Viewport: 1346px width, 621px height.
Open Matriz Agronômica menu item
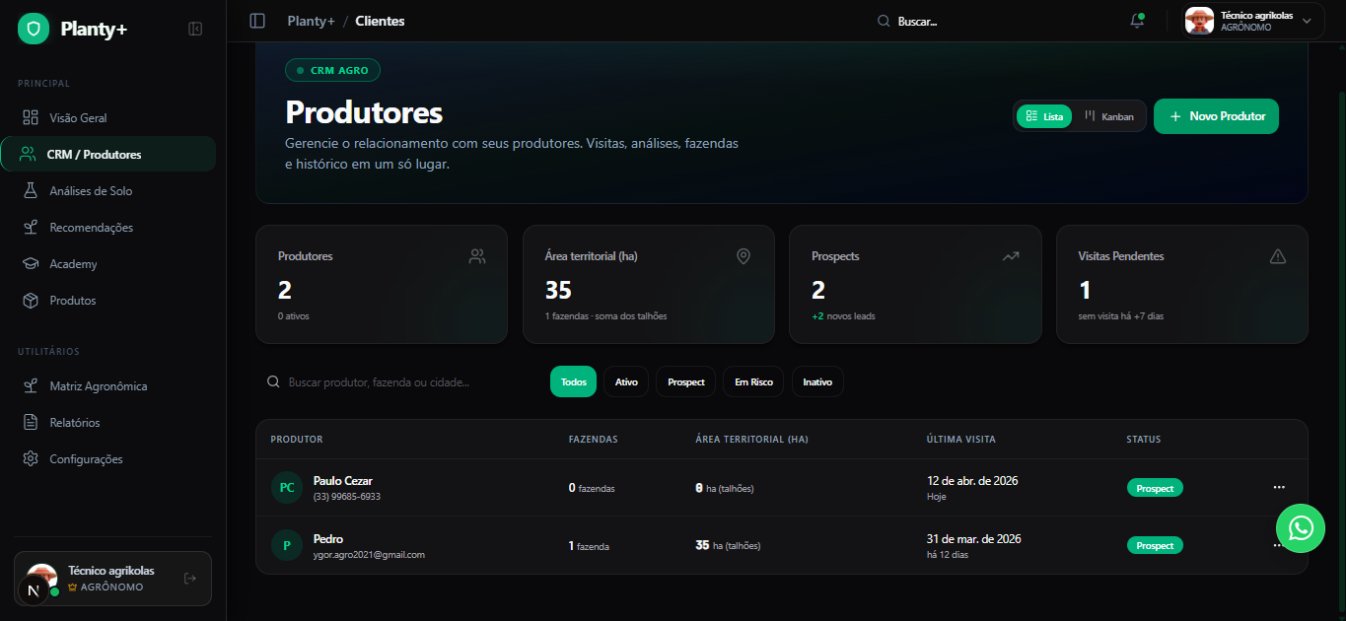click(x=98, y=386)
